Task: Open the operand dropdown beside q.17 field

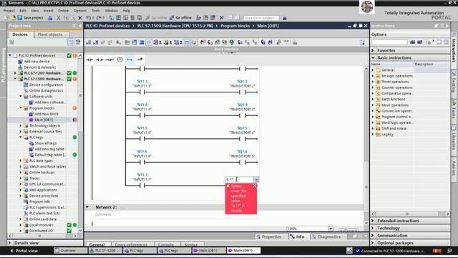Action: point(256,180)
